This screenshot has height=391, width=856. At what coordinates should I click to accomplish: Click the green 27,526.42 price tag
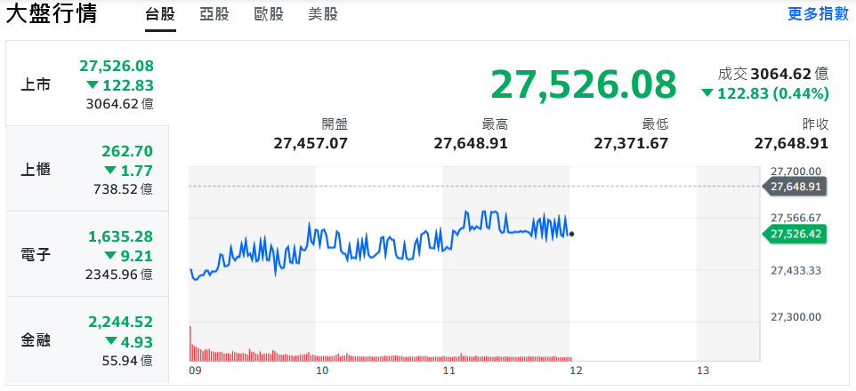tap(797, 234)
